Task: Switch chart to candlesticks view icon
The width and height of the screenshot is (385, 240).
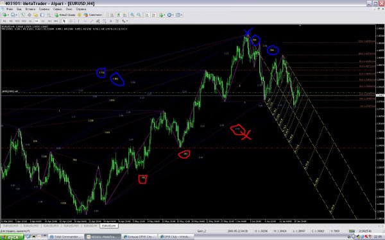Action: [118, 15]
